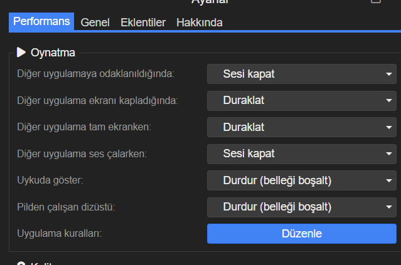
Task: Click the play icon beside Oynatma
Action: click(x=21, y=53)
